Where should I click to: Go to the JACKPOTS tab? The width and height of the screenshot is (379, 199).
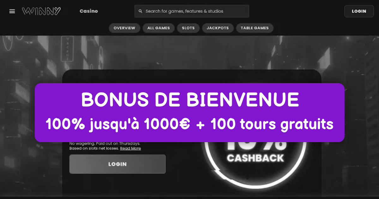pos(218,28)
